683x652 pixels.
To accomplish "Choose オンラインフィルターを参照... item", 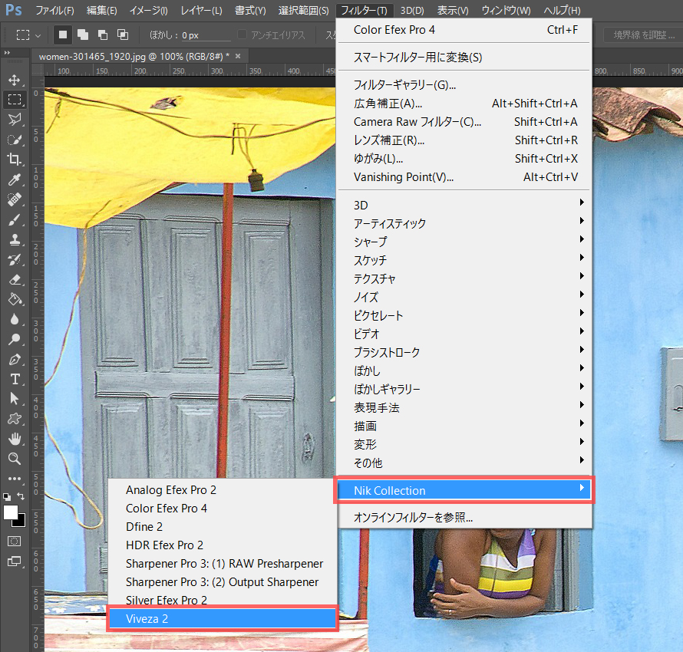I will pos(464,517).
